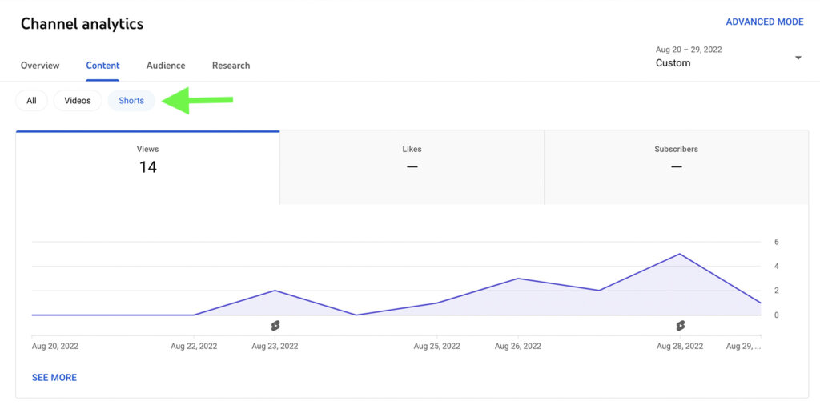
Task: Show the Likes metric card
Action: 412,167
